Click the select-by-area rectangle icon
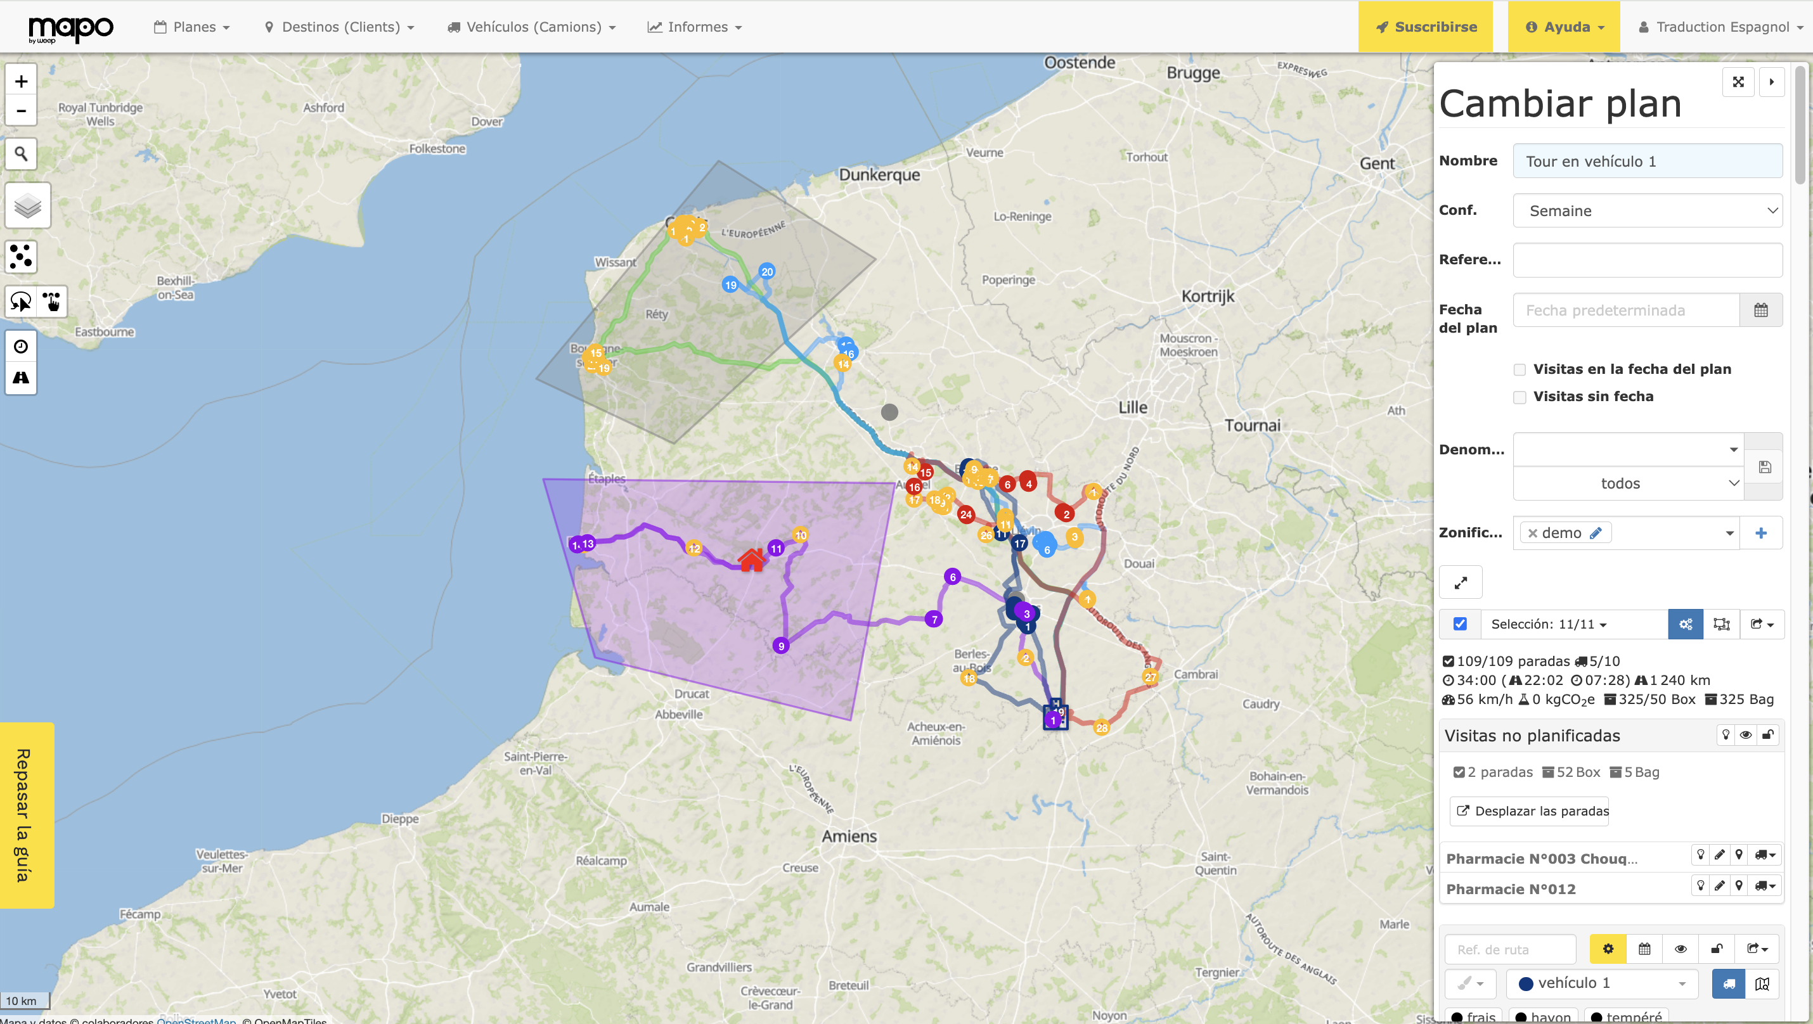Viewport: 1813px width, 1024px height. click(1722, 624)
